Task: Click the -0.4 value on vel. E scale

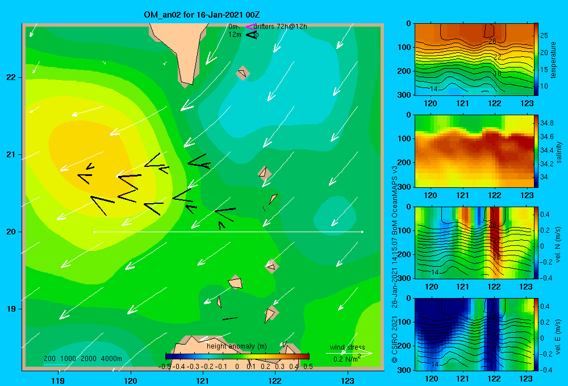Action: 546,370
